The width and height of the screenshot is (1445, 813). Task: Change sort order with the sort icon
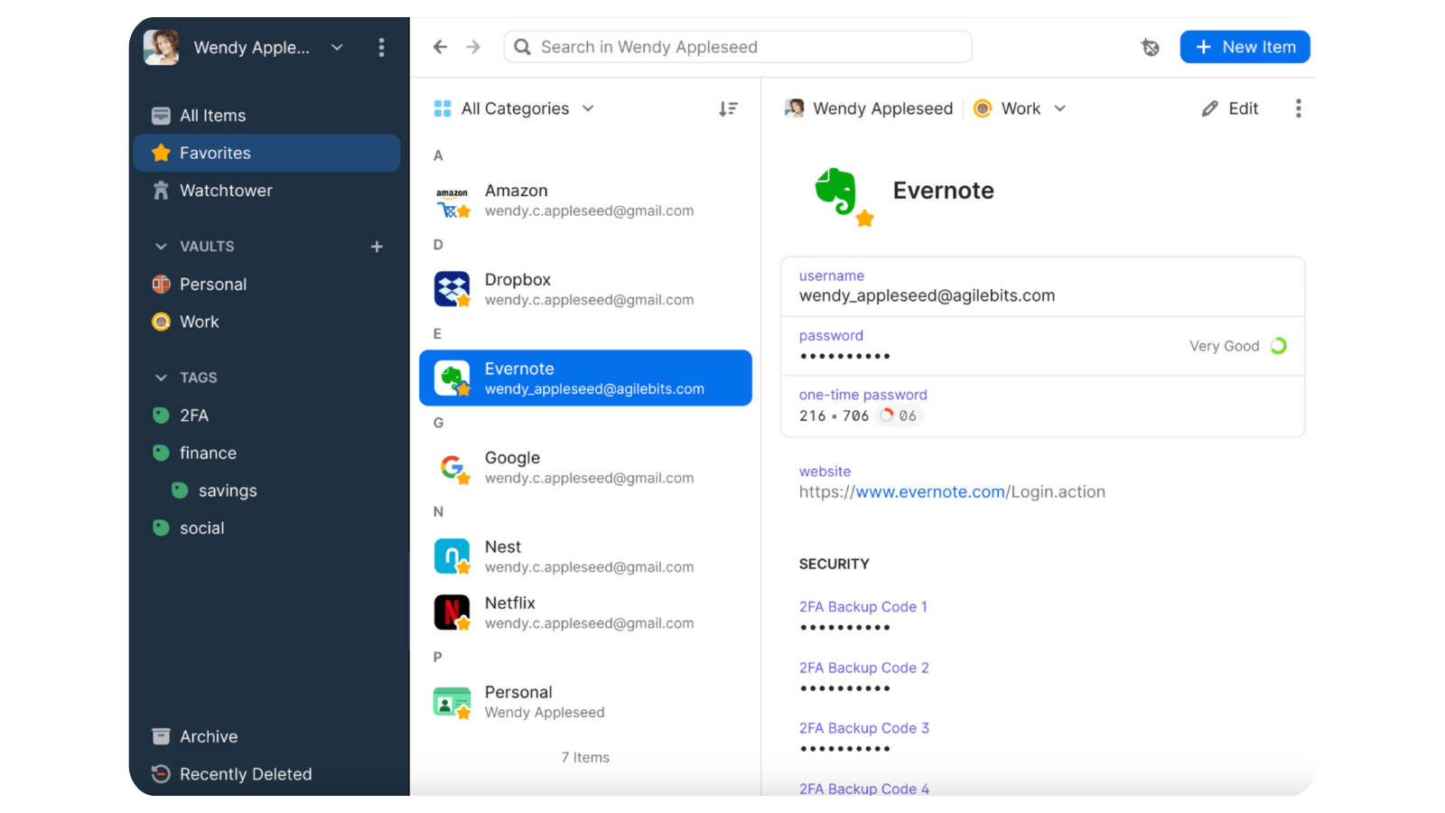tap(728, 108)
